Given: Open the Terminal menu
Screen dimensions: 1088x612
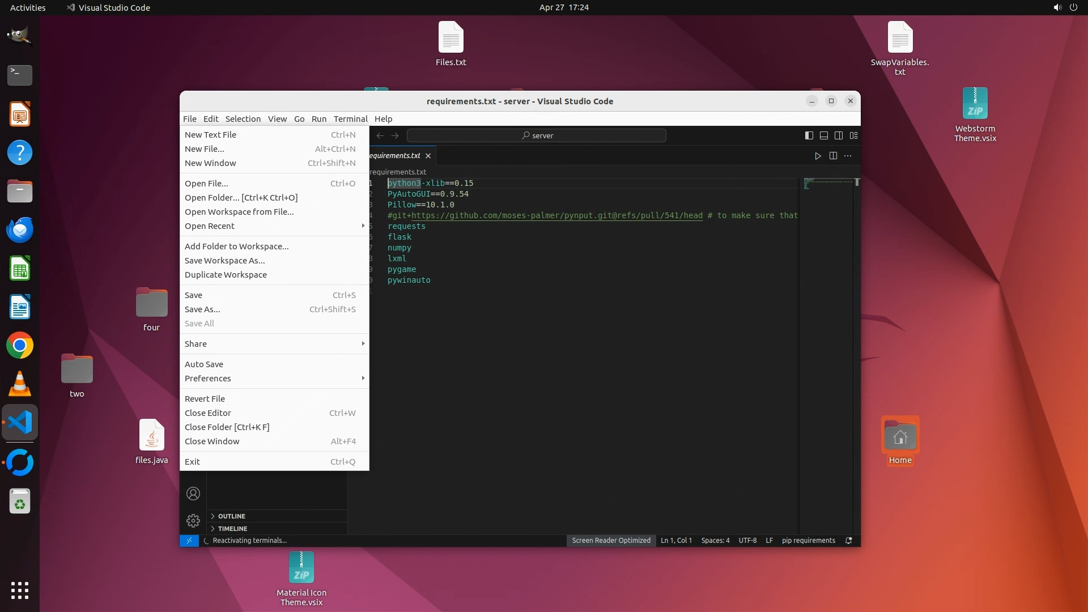Looking at the screenshot, I should pyautogui.click(x=350, y=119).
